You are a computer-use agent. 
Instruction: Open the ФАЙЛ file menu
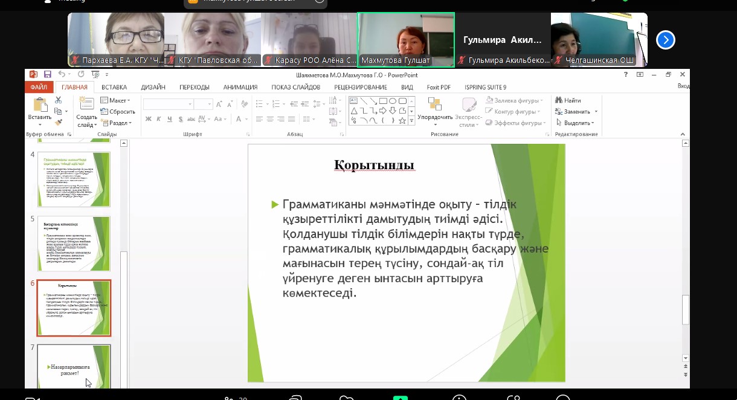(x=39, y=87)
